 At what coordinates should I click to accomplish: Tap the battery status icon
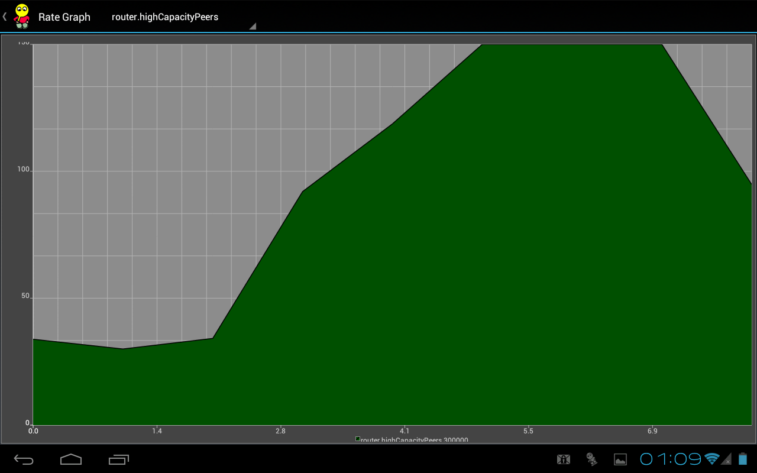tap(743, 459)
